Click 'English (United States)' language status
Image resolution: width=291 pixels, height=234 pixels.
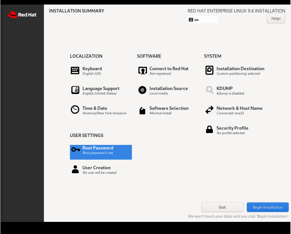point(99,93)
